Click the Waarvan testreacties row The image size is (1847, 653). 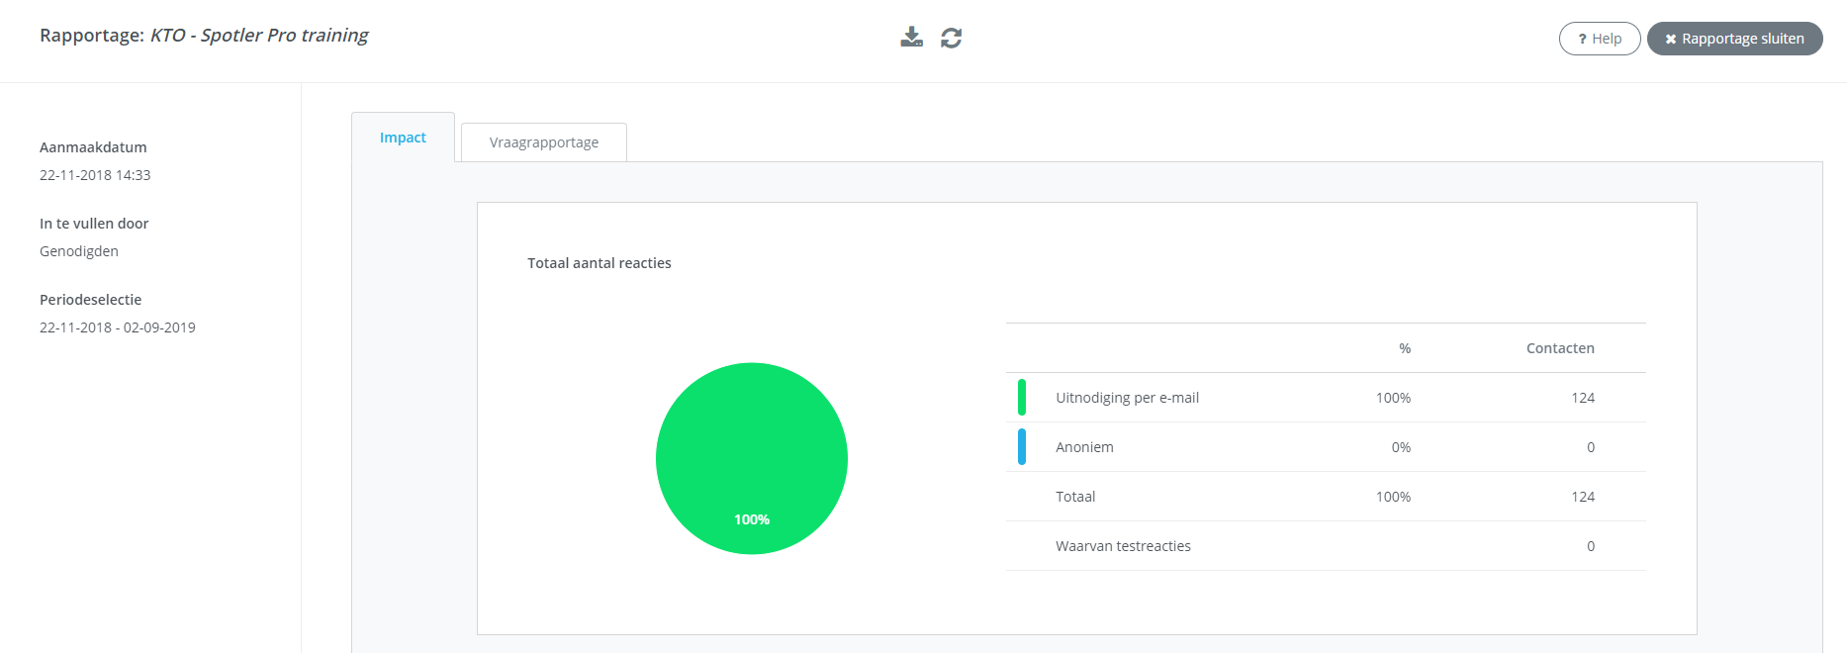[x=1123, y=546]
